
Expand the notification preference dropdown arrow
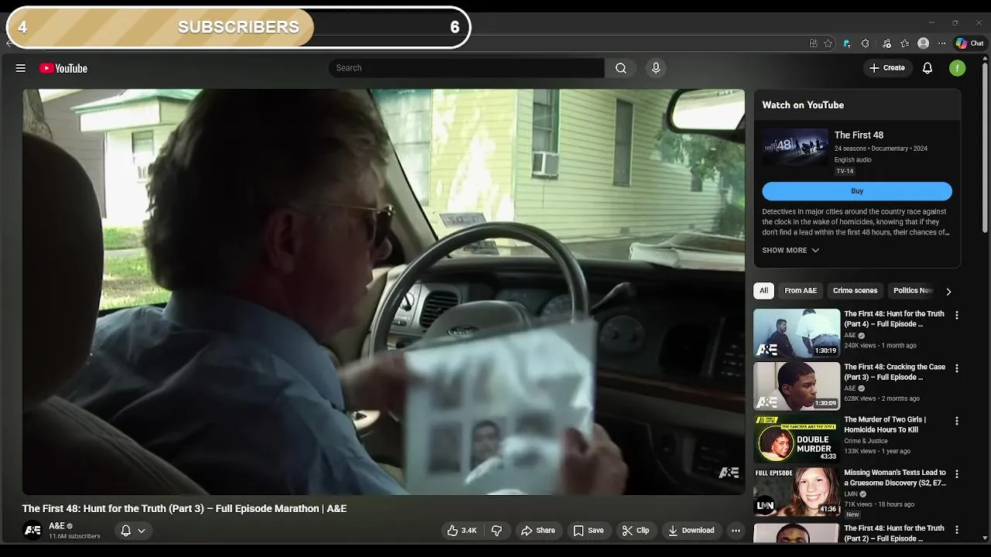click(142, 531)
